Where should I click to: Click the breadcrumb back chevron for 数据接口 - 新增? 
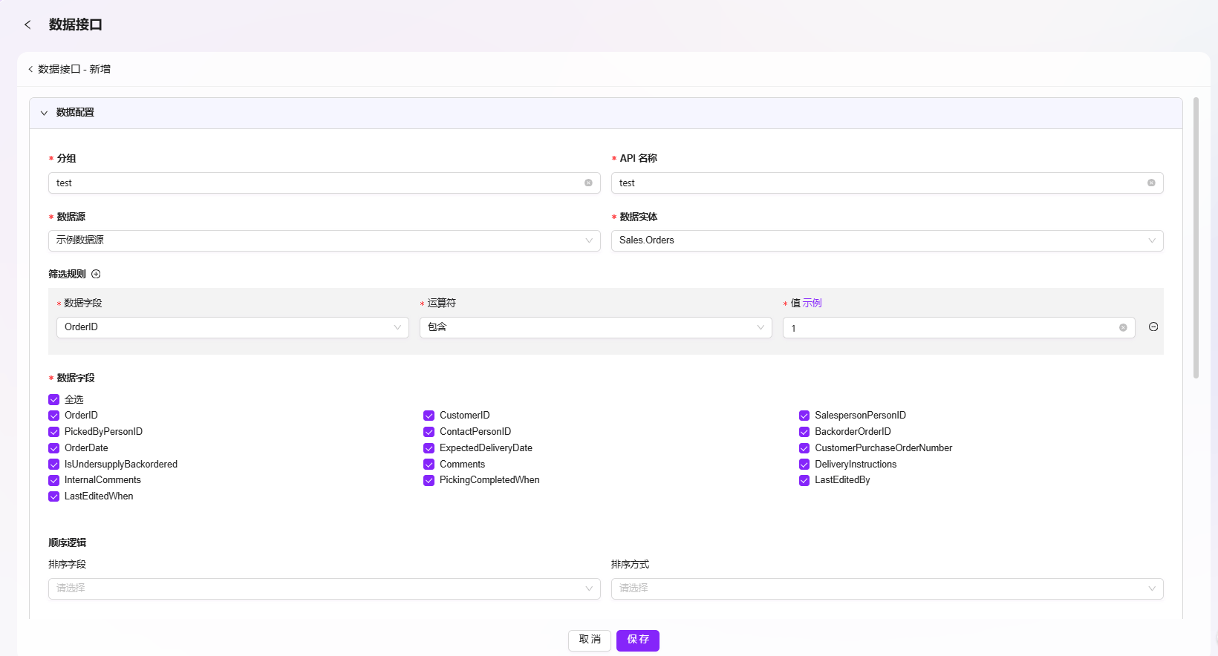click(30, 69)
